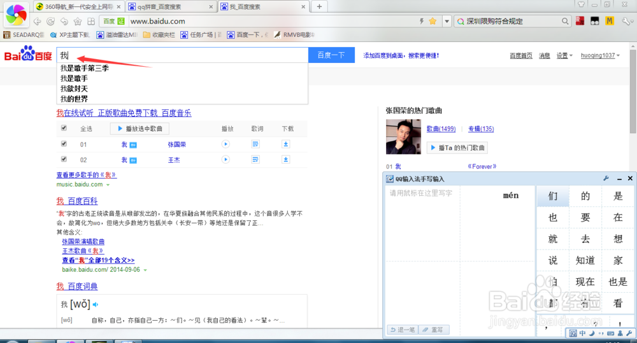Click the page vertical scrollbar
The width and height of the screenshot is (637, 343).
pyautogui.click(x=633, y=92)
